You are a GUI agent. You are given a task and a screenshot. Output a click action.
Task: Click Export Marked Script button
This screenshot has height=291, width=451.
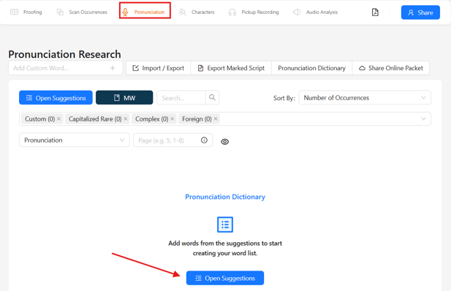(x=231, y=68)
